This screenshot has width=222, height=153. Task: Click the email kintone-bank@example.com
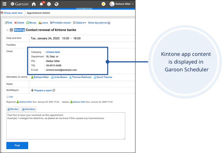click(x=62, y=70)
